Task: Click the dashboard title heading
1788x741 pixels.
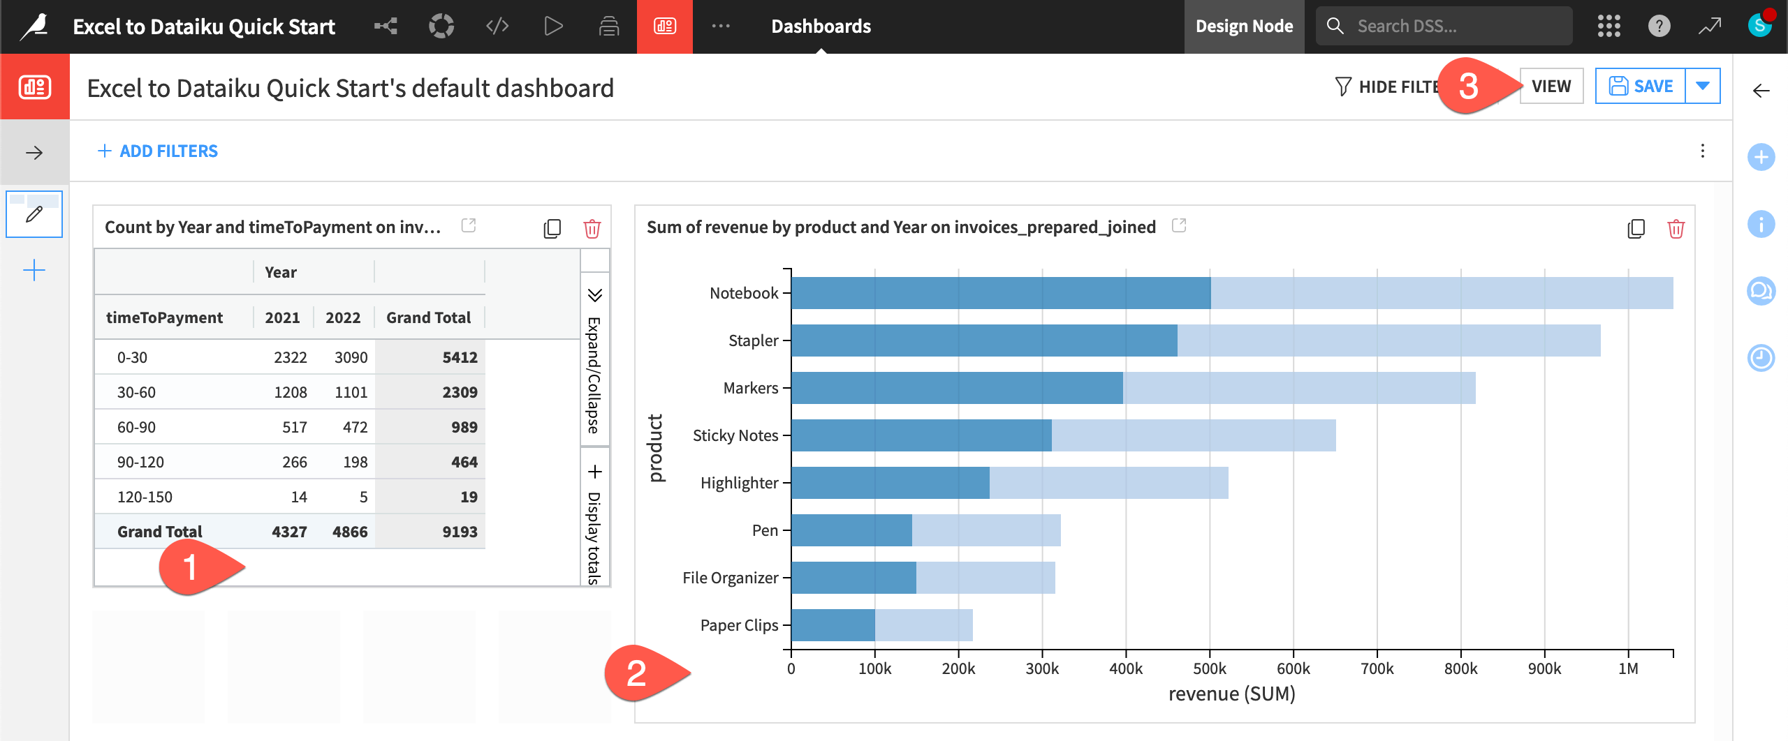Action: click(350, 88)
